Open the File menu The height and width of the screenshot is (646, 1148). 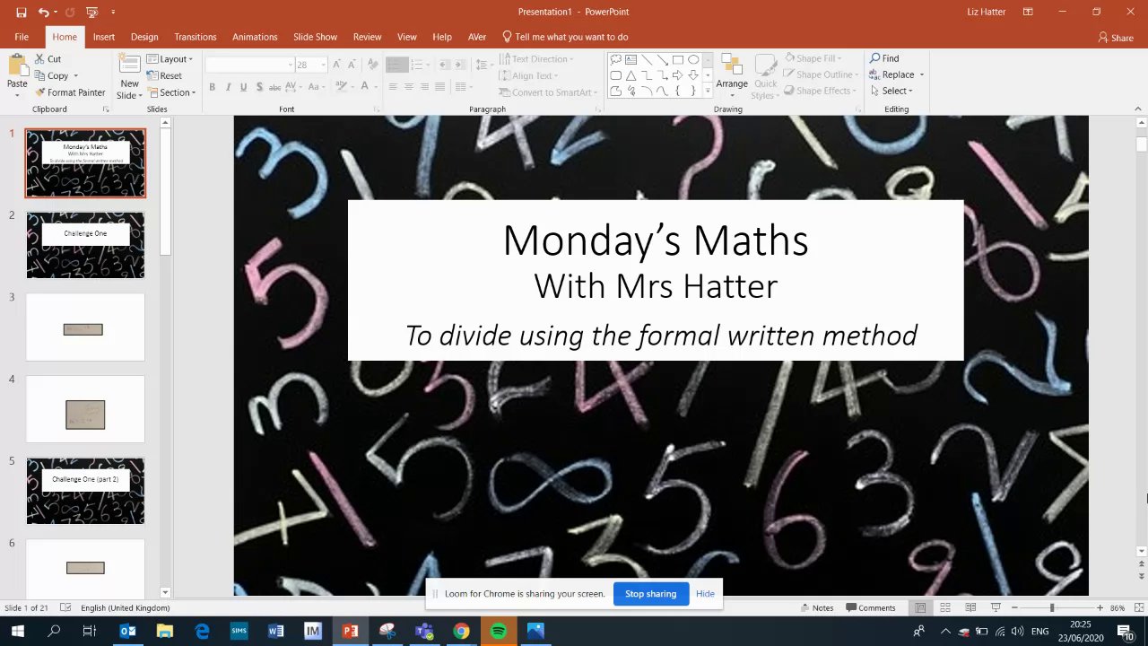[x=22, y=37]
